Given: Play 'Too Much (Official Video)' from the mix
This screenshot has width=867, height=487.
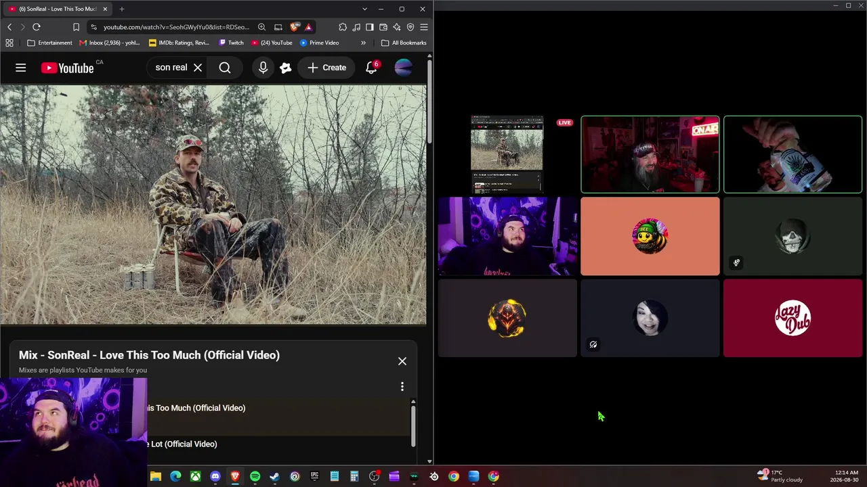Looking at the screenshot, I should (x=195, y=408).
